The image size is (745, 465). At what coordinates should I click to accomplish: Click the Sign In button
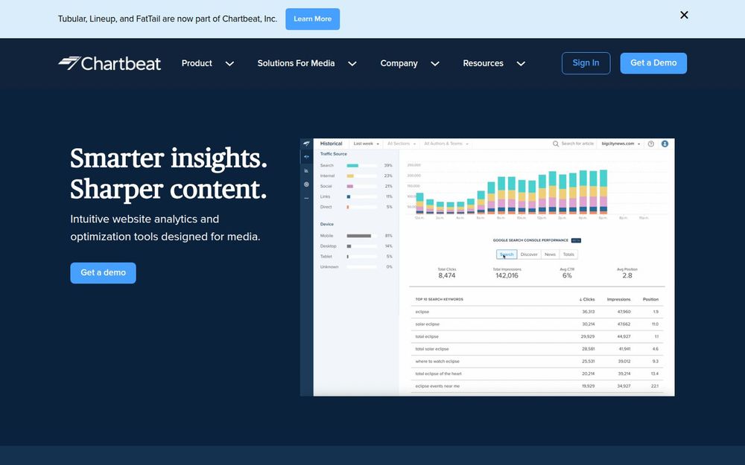586,62
